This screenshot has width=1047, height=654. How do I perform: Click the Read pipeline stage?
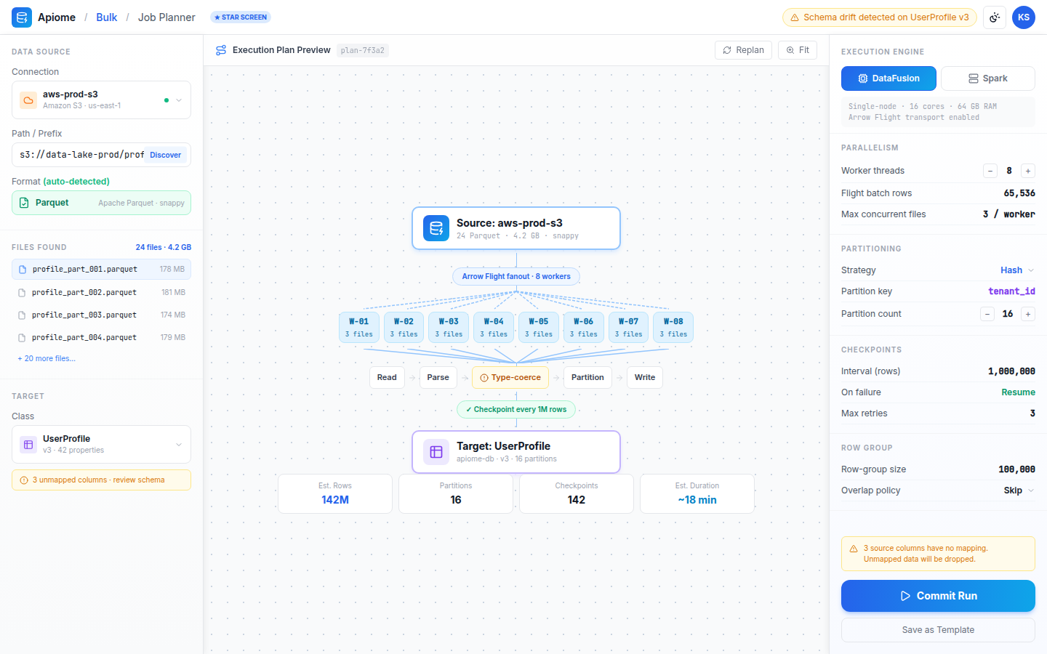pyautogui.click(x=387, y=377)
